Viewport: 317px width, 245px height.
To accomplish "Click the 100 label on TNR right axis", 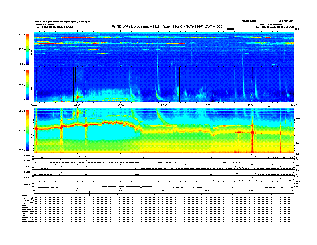I will pos(298,118).
